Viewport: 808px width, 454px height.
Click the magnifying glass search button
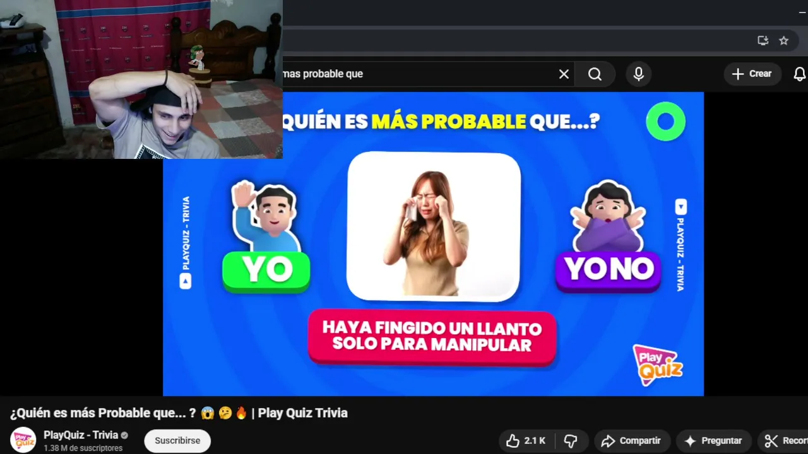pyautogui.click(x=595, y=74)
